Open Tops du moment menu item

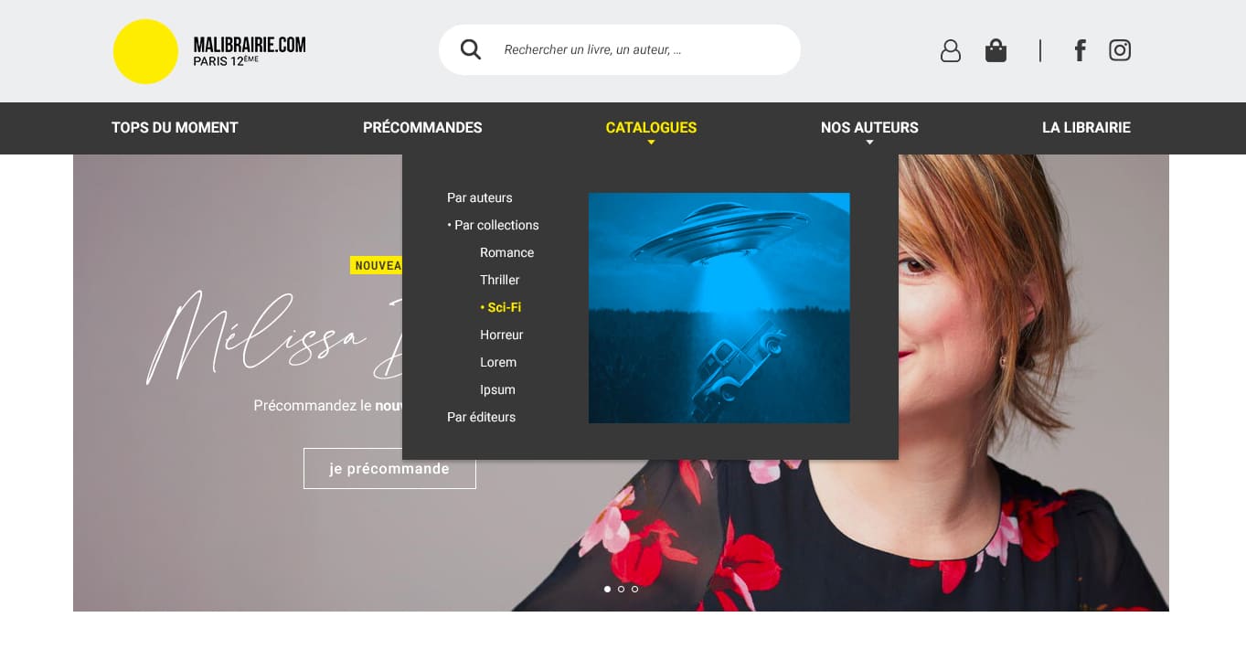(175, 128)
